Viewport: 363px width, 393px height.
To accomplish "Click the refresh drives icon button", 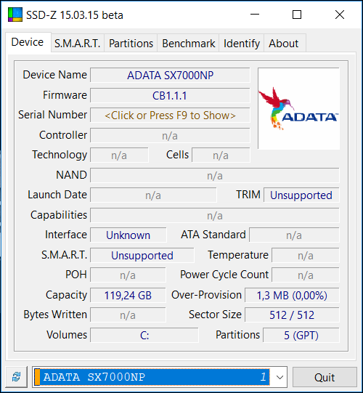I will [17, 377].
